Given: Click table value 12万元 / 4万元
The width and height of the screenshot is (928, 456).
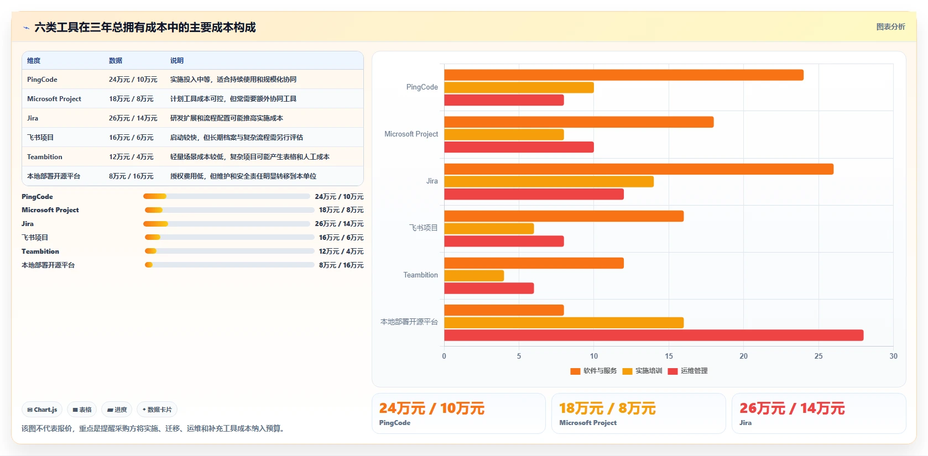Looking at the screenshot, I should pos(131,157).
